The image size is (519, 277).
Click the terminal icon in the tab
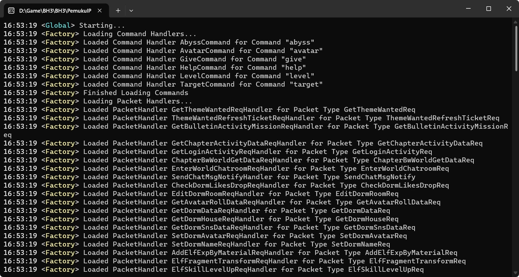coord(11,11)
